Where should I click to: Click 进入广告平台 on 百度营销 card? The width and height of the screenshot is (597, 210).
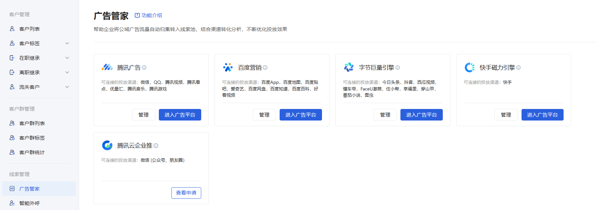tap(301, 115)
